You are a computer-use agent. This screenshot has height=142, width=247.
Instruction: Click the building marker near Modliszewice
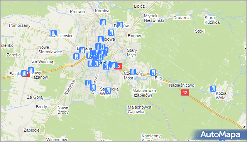coord(54,33)
